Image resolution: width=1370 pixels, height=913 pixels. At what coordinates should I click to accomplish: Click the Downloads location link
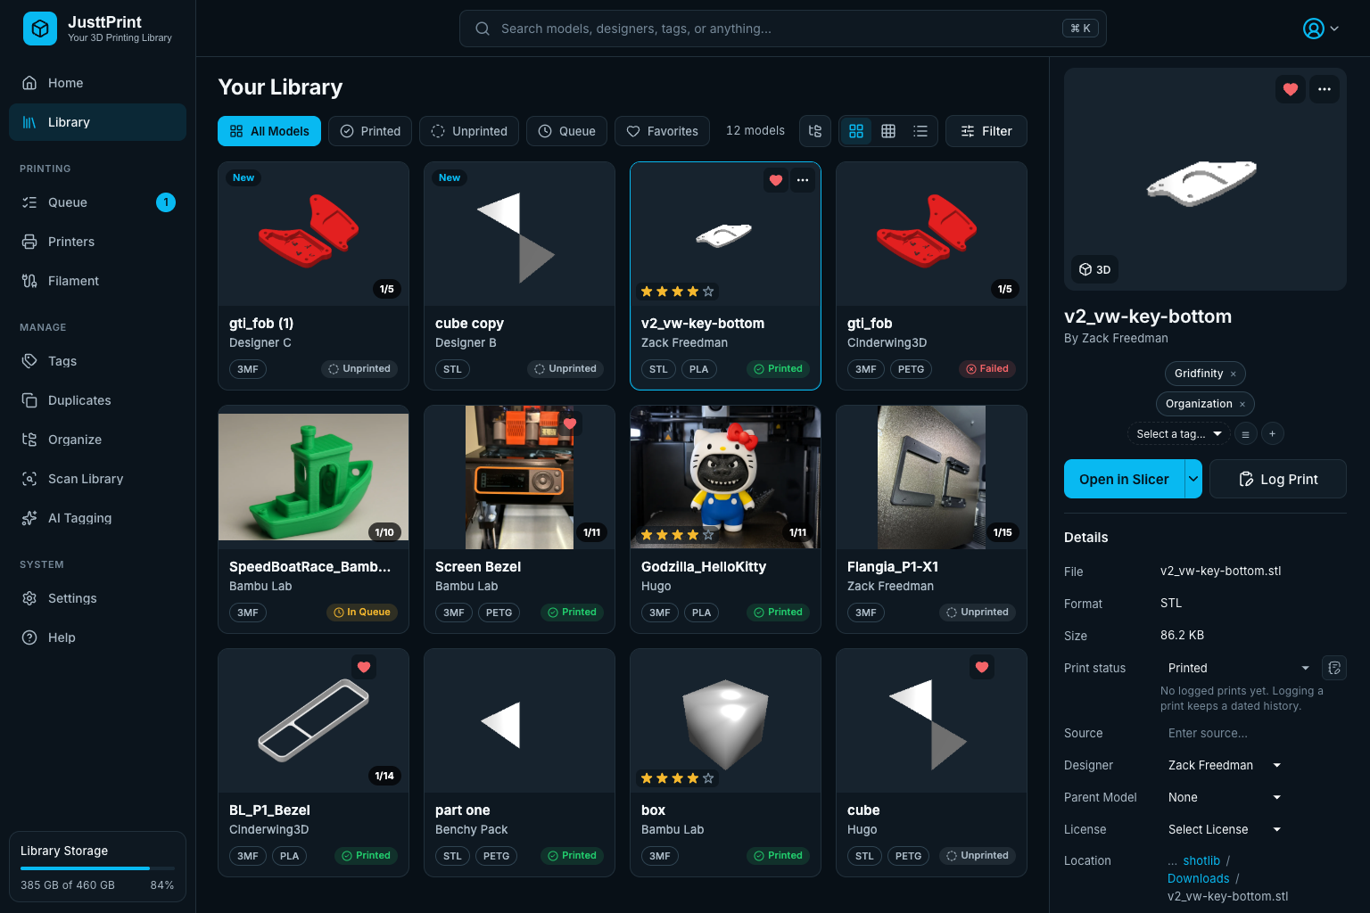click(1198, 878)
